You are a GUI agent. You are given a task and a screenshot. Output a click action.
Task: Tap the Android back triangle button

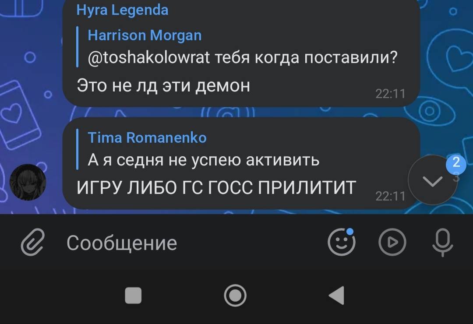point(337,296)
